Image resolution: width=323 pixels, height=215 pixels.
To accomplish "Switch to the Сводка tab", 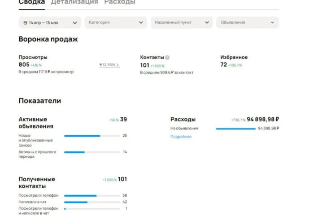I will 32,3.
